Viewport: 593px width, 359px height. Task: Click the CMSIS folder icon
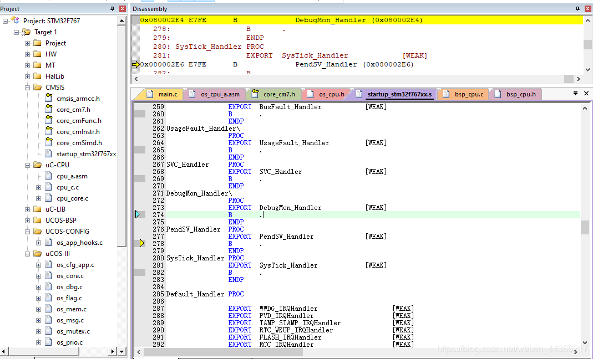(x=37, y=88)
